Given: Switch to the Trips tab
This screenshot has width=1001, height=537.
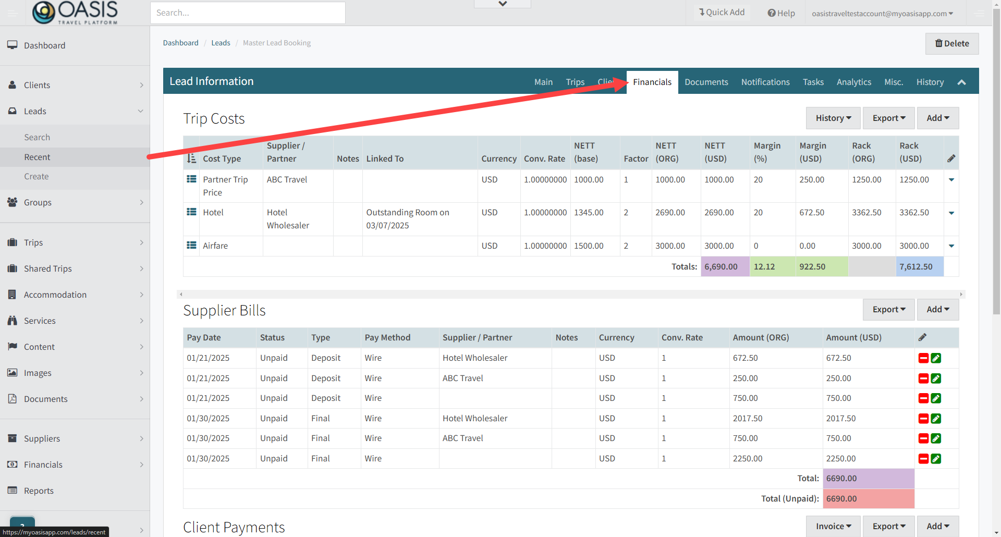Looking at the screenshot, I should (575, 82).
